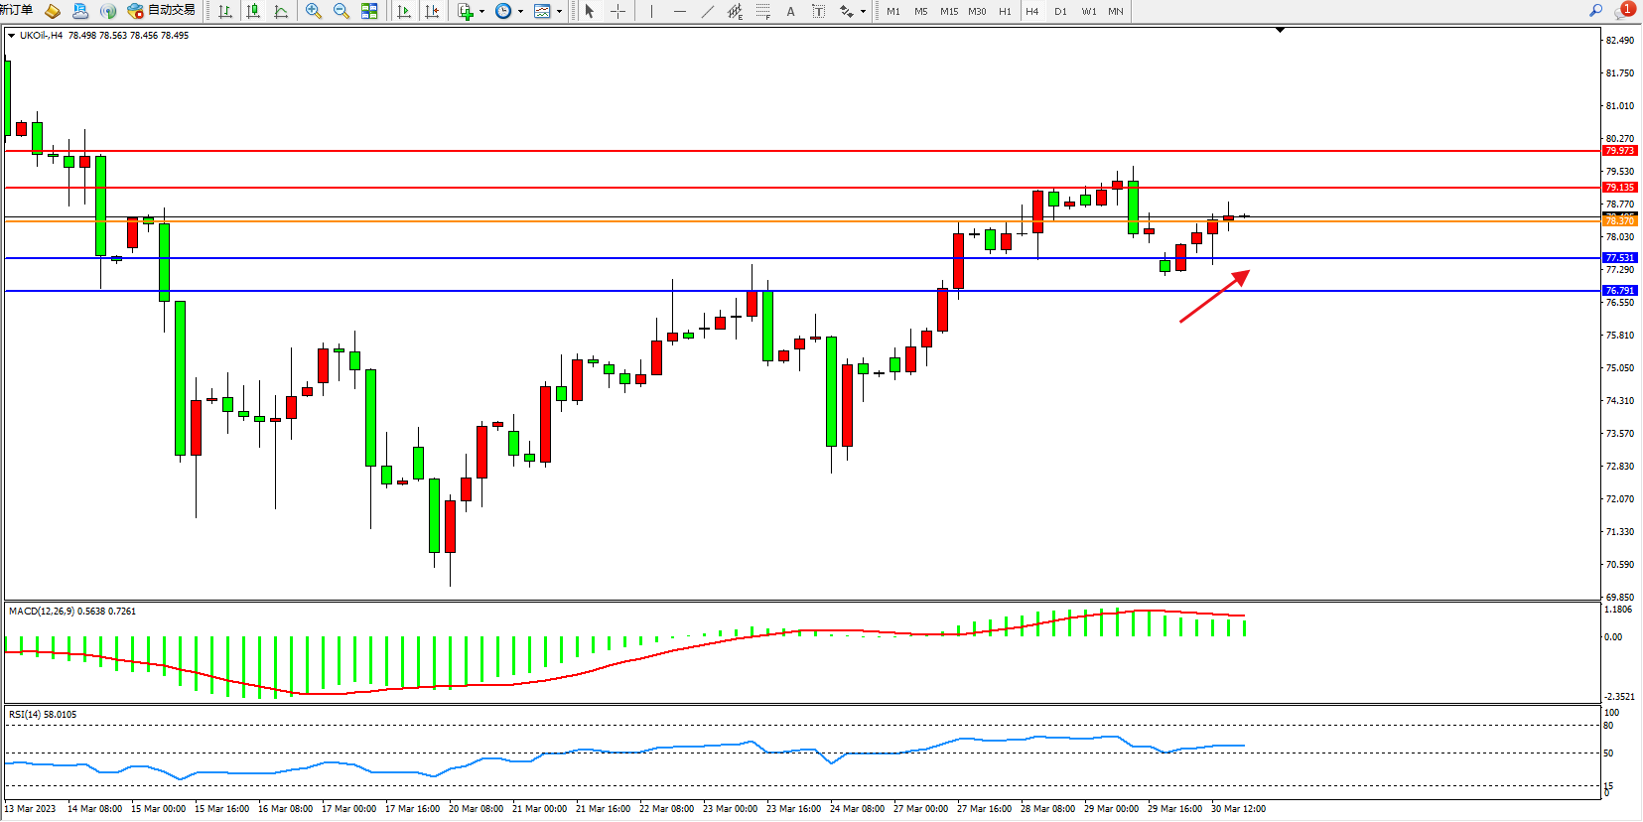This screenshot has width=1643, height=822.
Task: Select the crosshair cursor tool
Action: 617,11
